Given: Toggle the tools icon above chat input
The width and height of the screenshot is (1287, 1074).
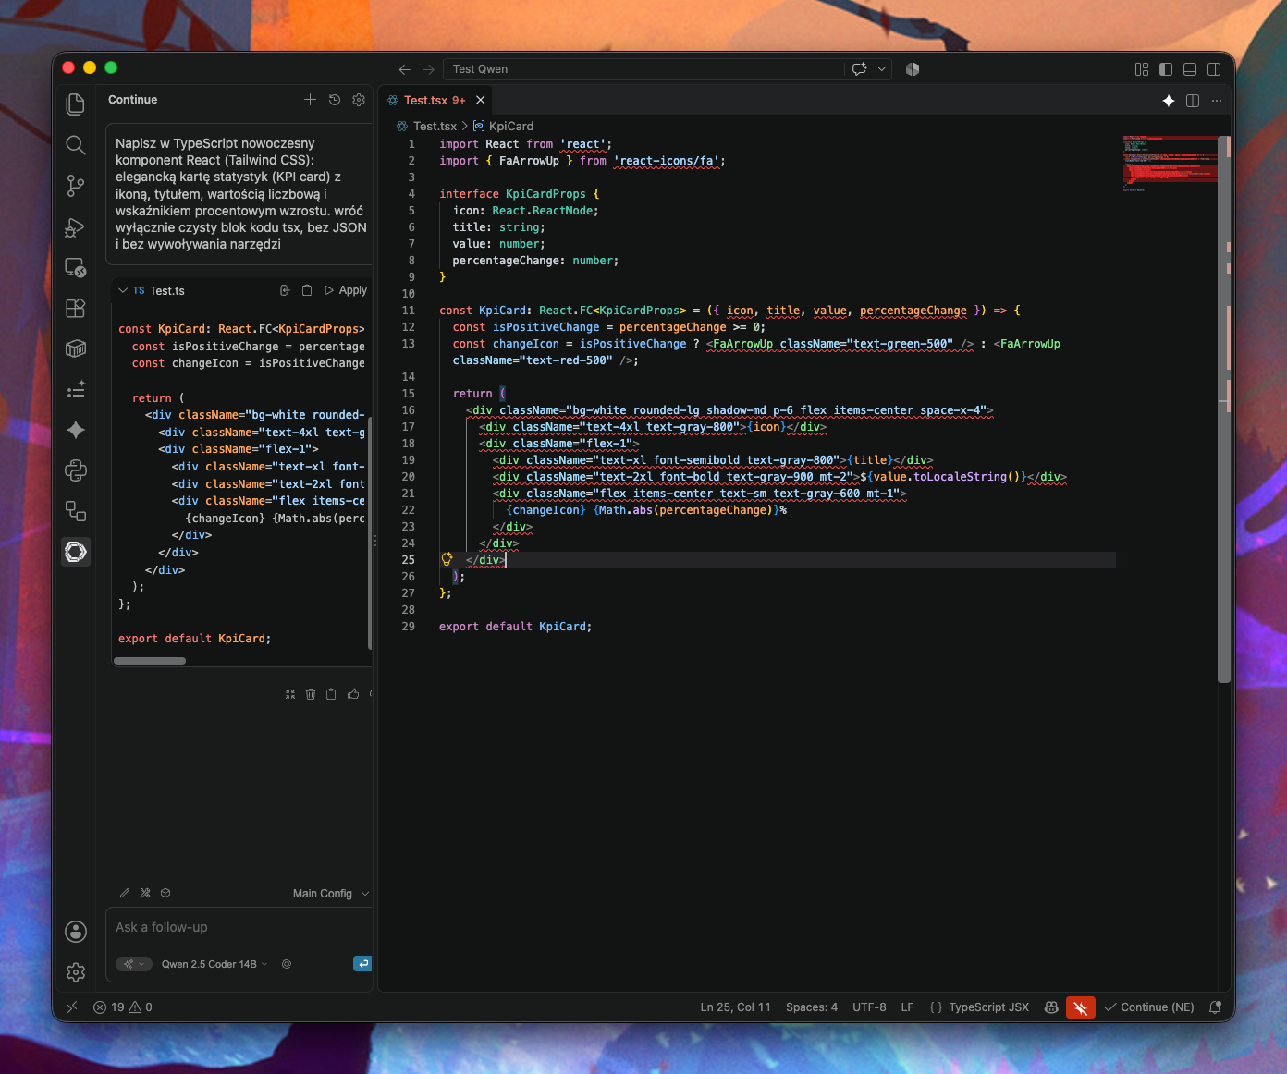Looking at the screenshot, I should point(145,893).
